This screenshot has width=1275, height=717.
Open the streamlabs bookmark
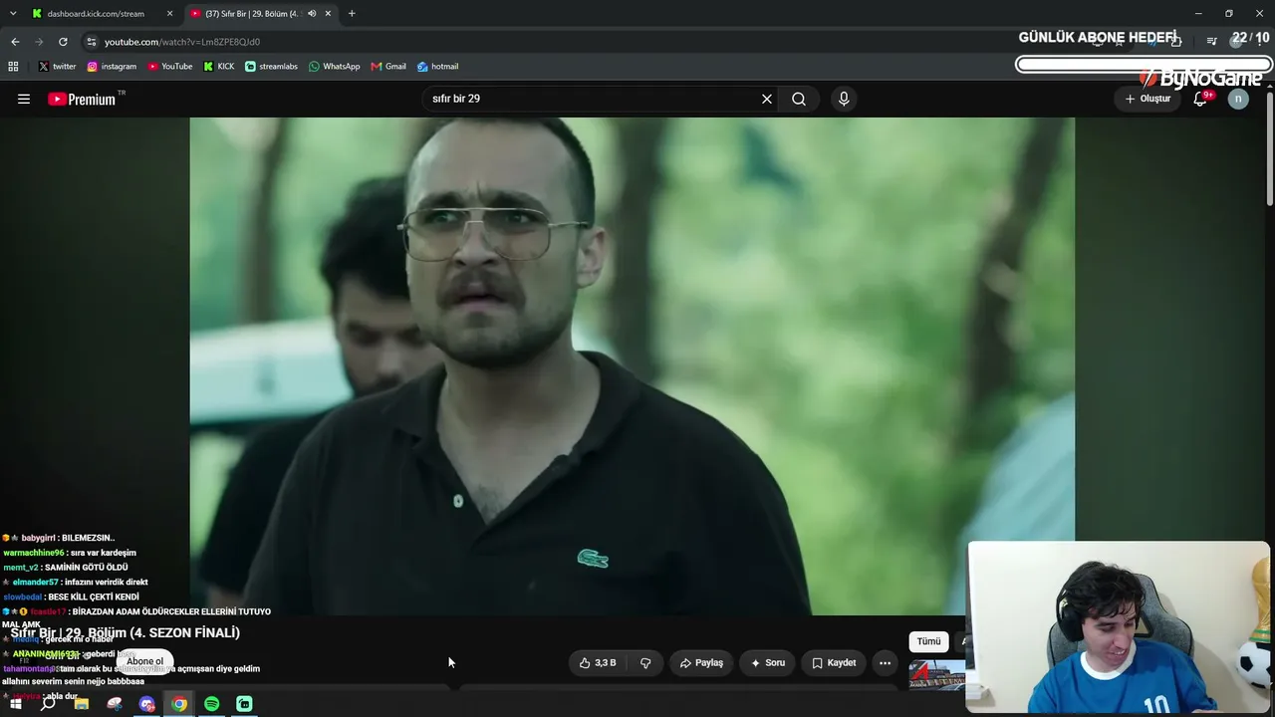(x=272, y=67)
